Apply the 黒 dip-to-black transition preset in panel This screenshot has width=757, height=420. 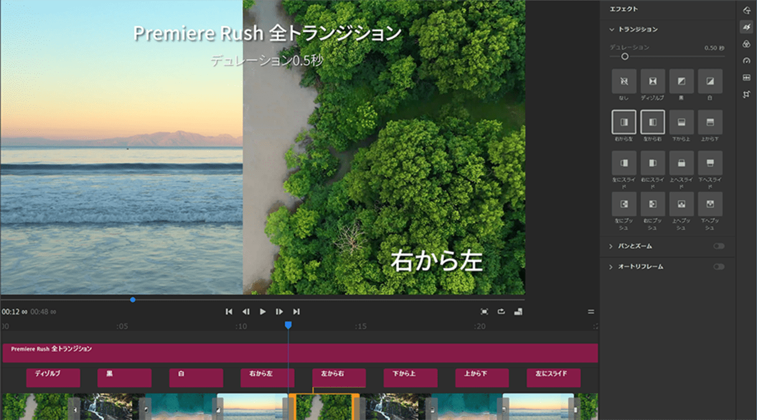tap(681, 81)
